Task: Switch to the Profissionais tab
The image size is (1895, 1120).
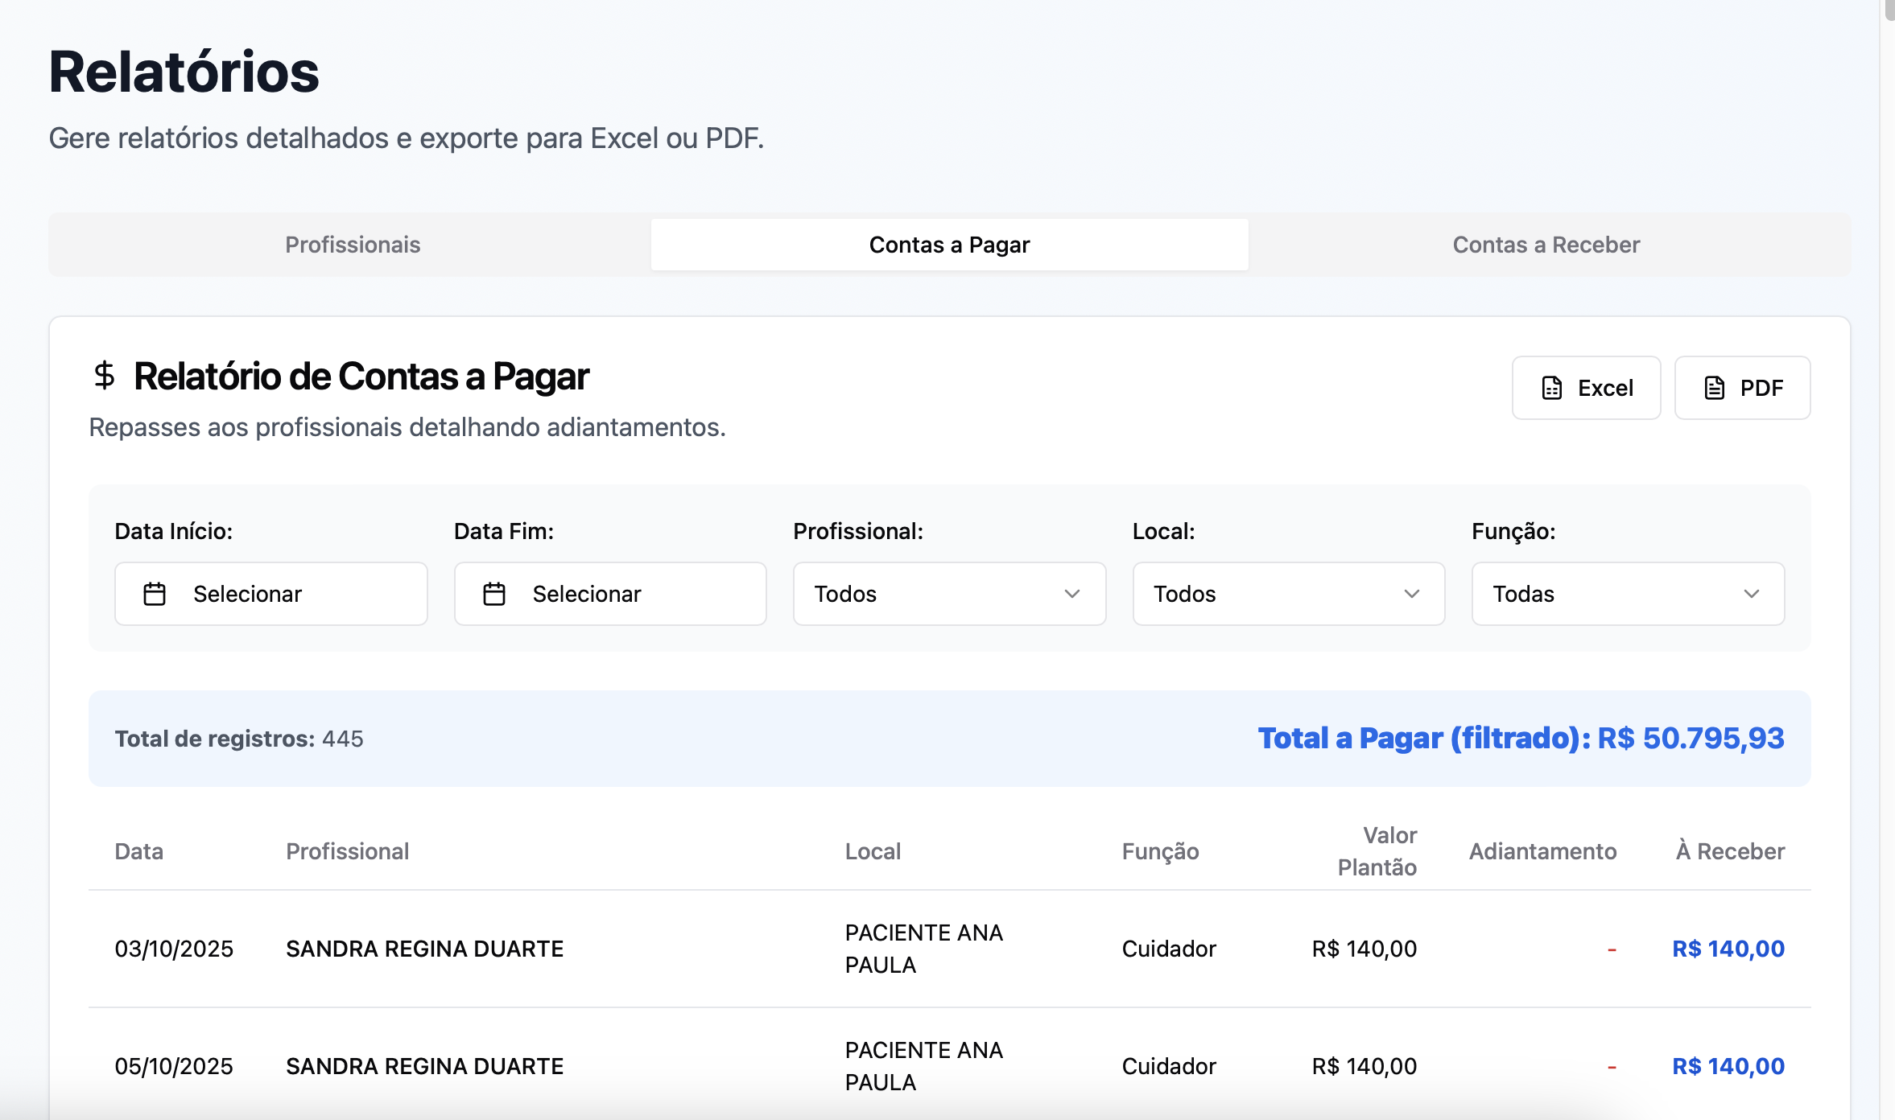Action: coord(353,245)
